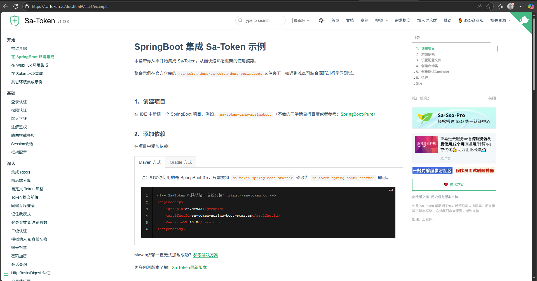This screenshot has height=281, width=537.
Task: Open the Copilot icon in the browser toolbar
Action: [x=531, y=6]
